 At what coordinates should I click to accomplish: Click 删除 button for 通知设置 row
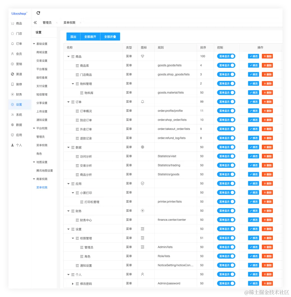point(267,265)
